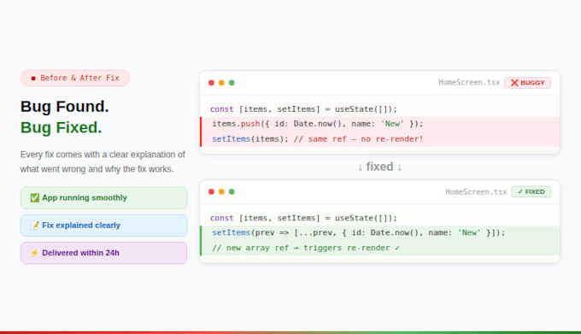Screen dimensions: 581x334
Task: Click the useState line in fixed window
Action: (x=303, y=218)
